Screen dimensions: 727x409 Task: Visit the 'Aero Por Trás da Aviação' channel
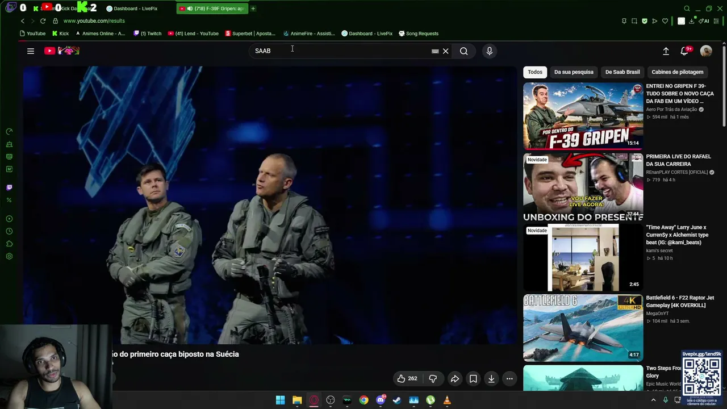[671, 110]
